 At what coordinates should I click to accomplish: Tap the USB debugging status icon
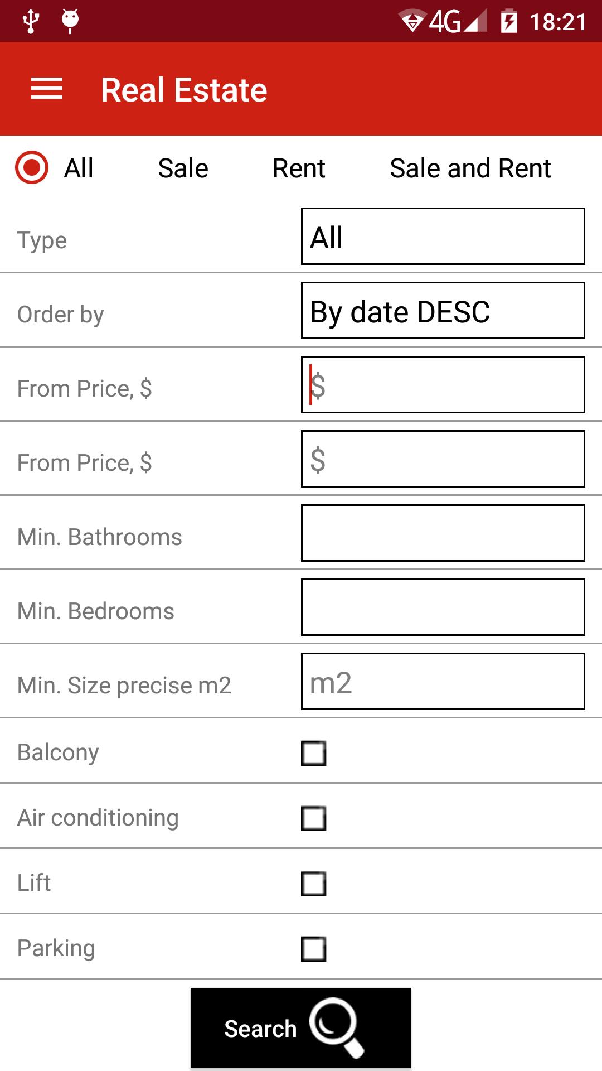(x=31, y=21)
